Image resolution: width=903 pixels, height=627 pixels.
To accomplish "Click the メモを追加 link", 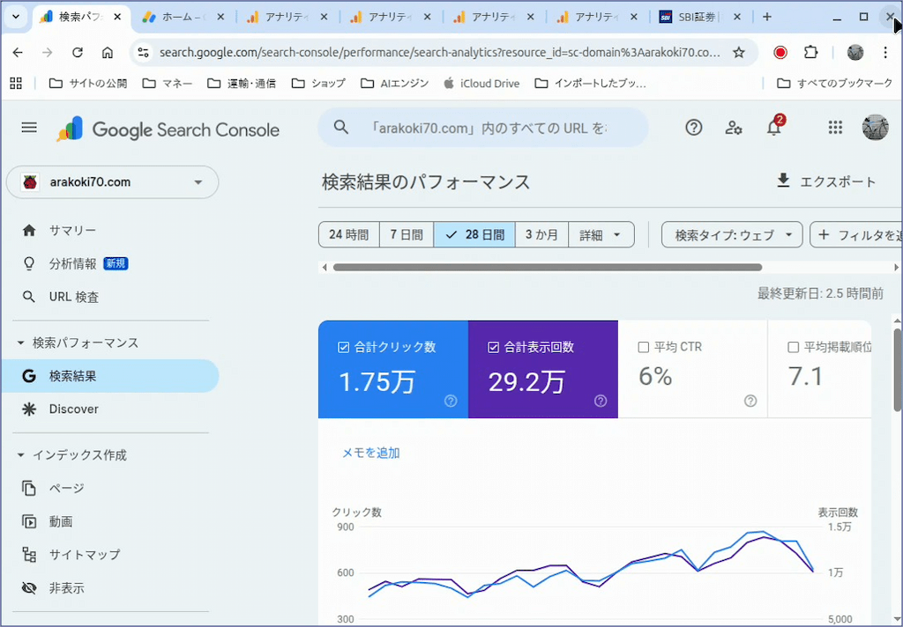I will coord(370,453).
